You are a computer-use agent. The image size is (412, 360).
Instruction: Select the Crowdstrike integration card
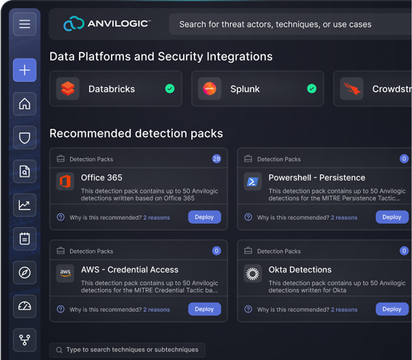tap(373, 89)
